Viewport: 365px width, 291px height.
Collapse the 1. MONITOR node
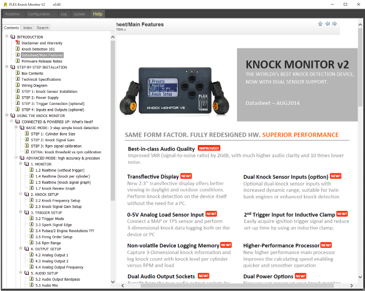[21, 164]
